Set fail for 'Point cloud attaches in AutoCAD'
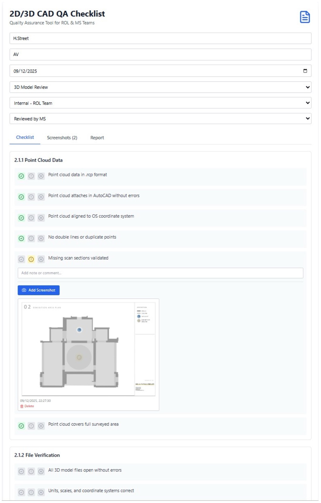The image size is (321, 503). click(41, 197)
